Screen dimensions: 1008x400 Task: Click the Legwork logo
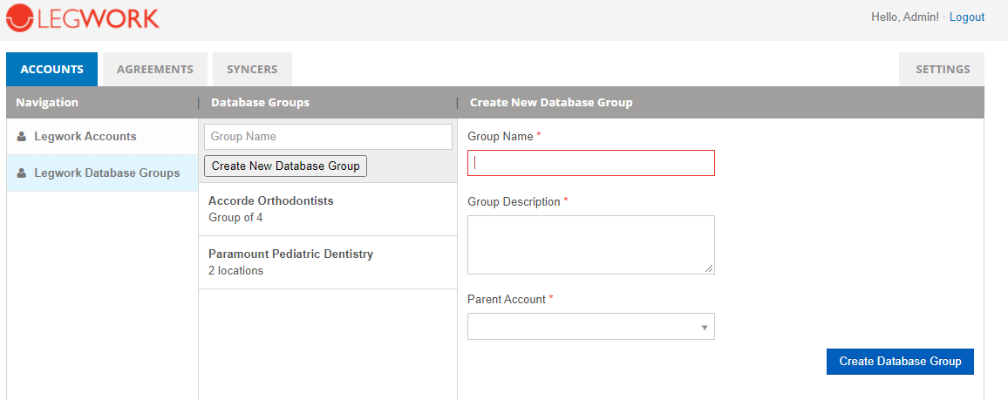tap(82, 17)
